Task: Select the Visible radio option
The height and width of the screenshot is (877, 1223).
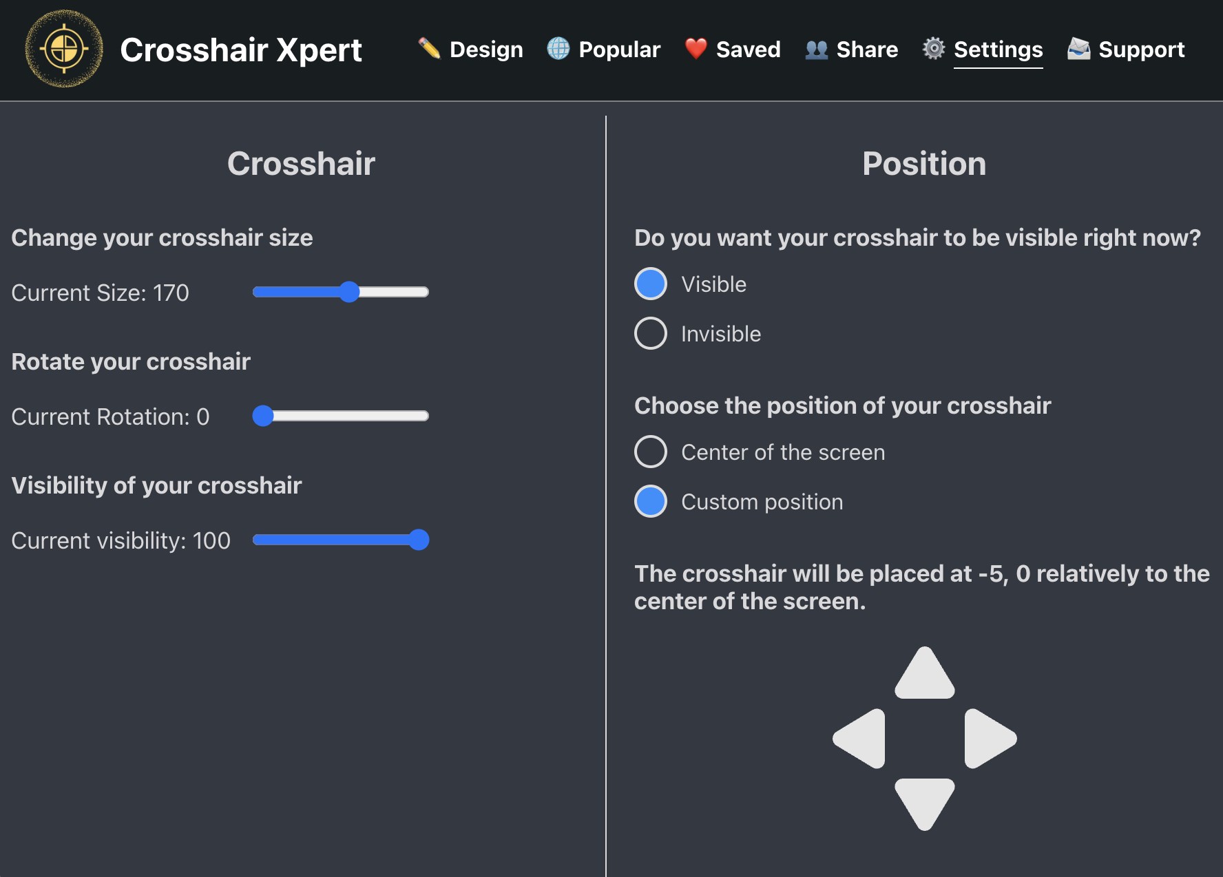Action: [x=651, y=284]
